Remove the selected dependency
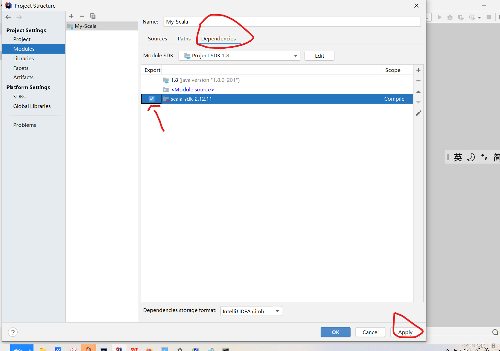The image size is (500, 351). pyautogui.click(x=418, y=81)
